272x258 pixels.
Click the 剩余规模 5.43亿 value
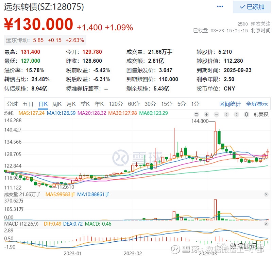tap(161, 88)
